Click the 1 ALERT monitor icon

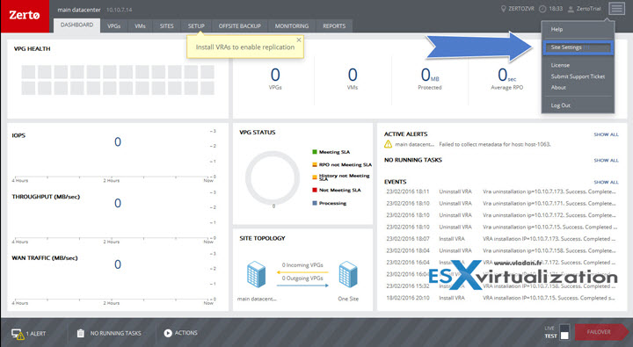tap(18, 334)
